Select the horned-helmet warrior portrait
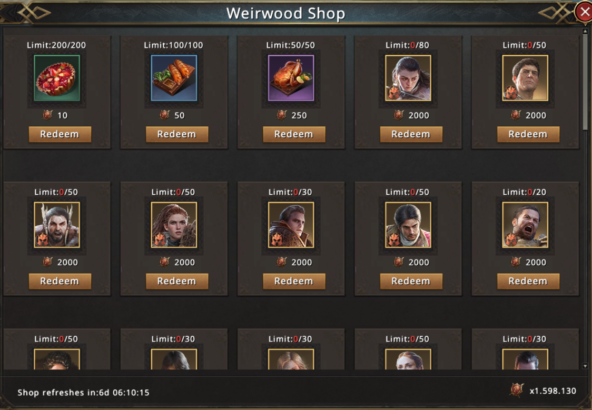Screen dimensions: 592x410 (x=57, y=225)
